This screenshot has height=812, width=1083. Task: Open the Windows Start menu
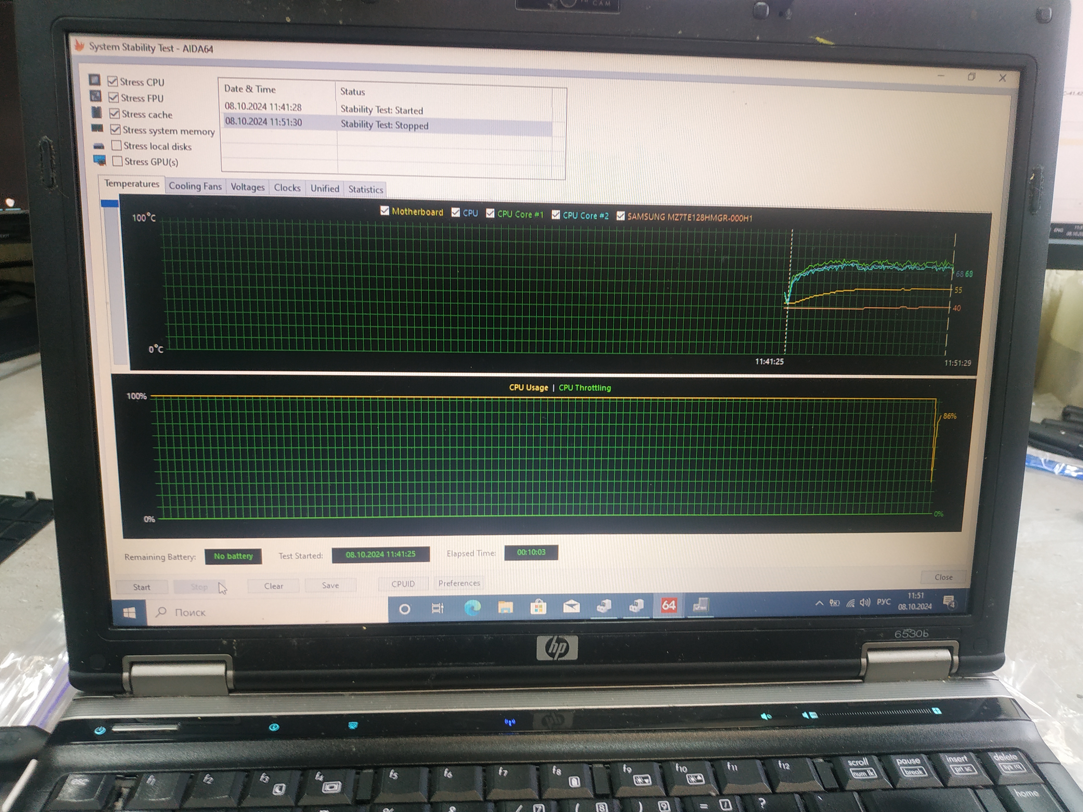click(x=129, y=612)
